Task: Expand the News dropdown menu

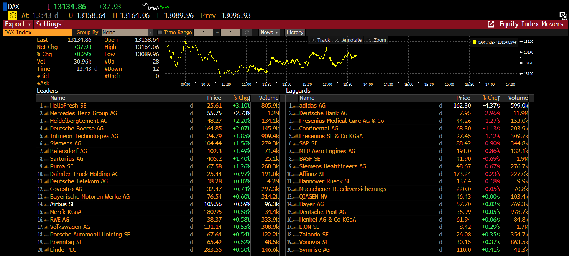Action: pyautogui.click(x=270, y=33)
